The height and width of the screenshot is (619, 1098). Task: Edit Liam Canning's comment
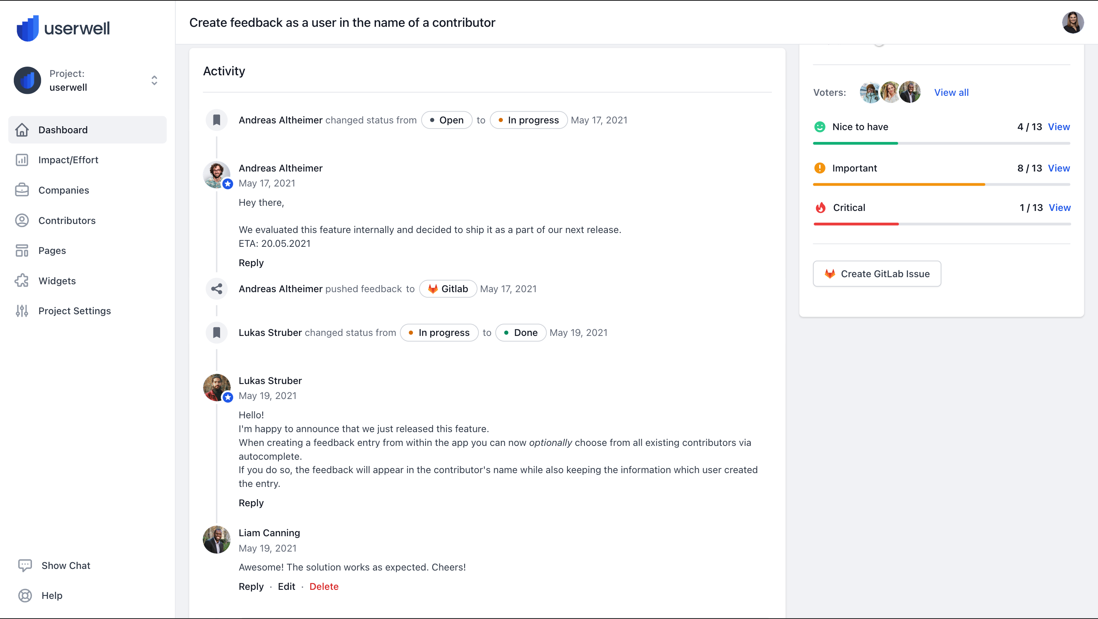tap(286, 587)
